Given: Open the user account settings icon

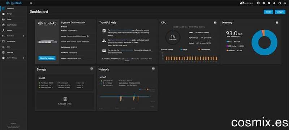Looking at the screenshot, I should pos(280,3).
